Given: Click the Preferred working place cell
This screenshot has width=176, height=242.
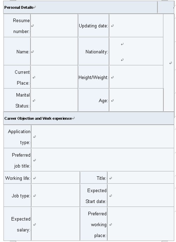Looking at the screenshot, I should (x=141, y=224).
